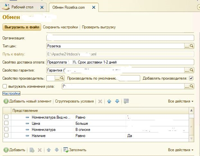Tick checkbox for Наличие row

tap(6, 135)
